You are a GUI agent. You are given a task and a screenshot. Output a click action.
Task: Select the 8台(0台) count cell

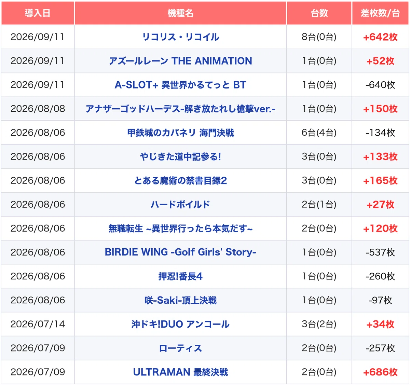(319, 37)
